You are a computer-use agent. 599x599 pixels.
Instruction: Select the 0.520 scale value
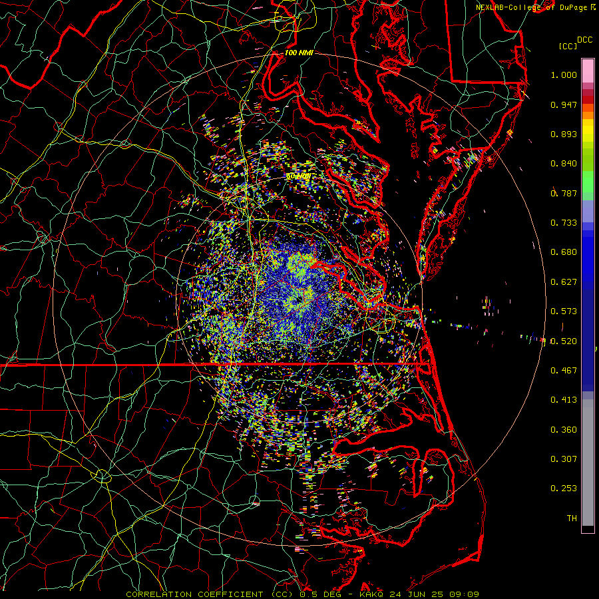coord(564,341)
